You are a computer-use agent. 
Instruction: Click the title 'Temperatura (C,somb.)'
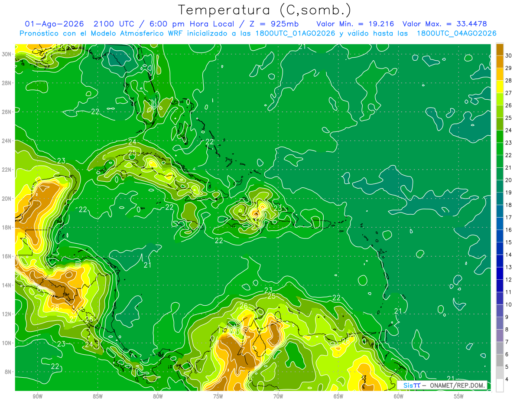(x=265, y=10)
